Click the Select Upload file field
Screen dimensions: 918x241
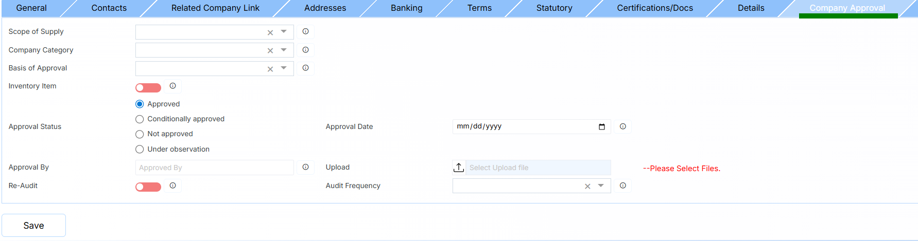pos(538,168)
